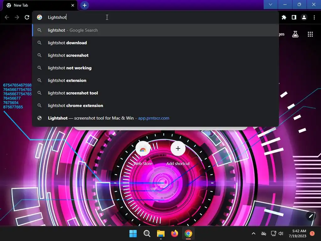This screenshot has height=241, width=321.
Task: Open the profile avatar icon
Action: 304,18
